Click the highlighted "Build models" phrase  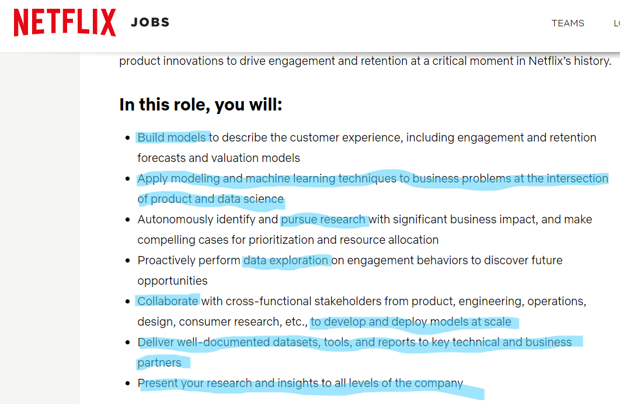[x=172, y=137]
